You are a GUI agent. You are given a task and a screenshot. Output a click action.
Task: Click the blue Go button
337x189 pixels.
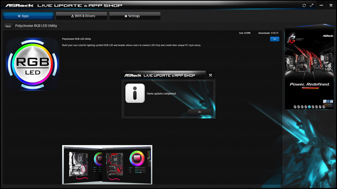[274, 39]
